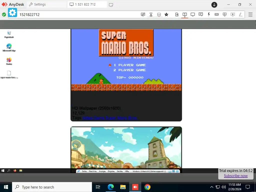
Task: Open the Hilfe menu in VM toolbar
Action: pos(127,171)
